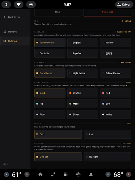The width and height of the screenshot is (135, 180).
Task: Pick the Gold accent colour
Action: tap(50, 93)
